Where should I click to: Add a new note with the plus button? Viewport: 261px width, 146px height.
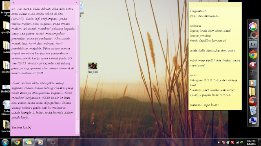[13, 2]
